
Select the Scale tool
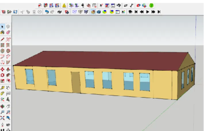(2, 81)
